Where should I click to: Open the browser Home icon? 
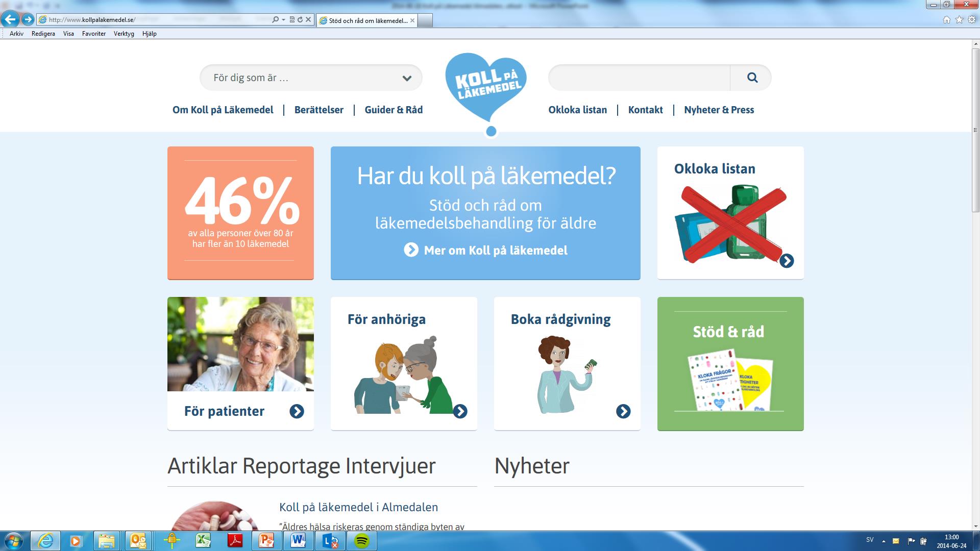pos(947,20)
